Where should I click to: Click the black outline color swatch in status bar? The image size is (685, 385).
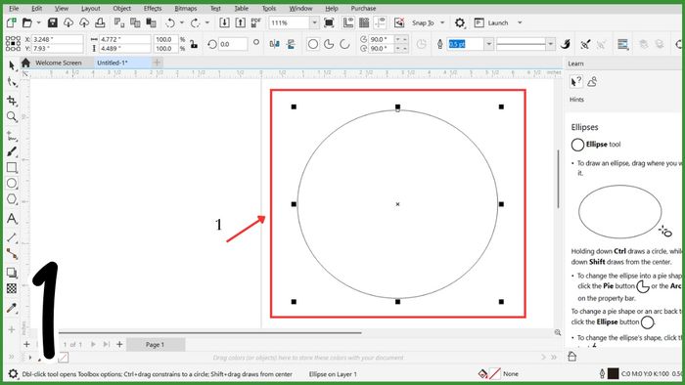click(614, 373)
